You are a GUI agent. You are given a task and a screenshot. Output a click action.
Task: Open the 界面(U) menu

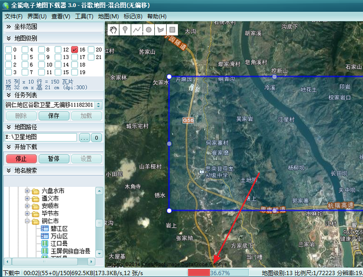tap(37, 16)
